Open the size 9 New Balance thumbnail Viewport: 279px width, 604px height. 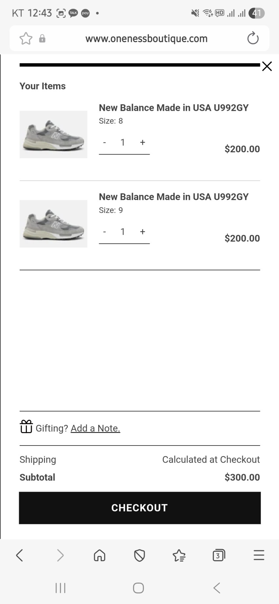[54, 224]
